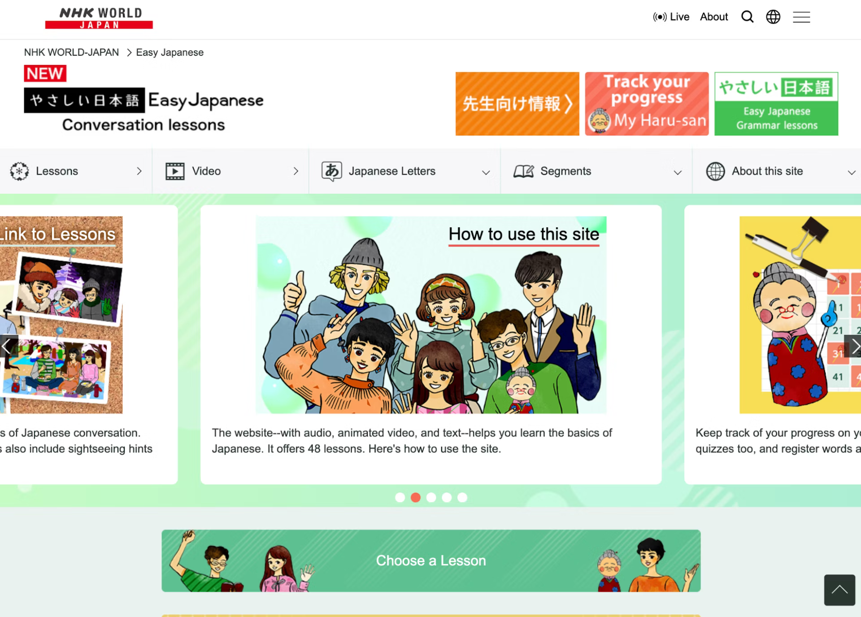Viewport: 861px width, 617px height.
Task: Click the Lessons gear-flower icon
Action: (x=19, y=171)
